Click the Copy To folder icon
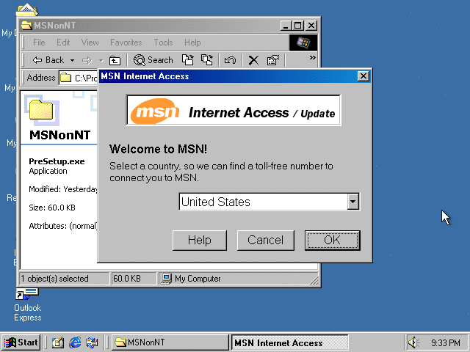470x352 pixels. (207, 60)
